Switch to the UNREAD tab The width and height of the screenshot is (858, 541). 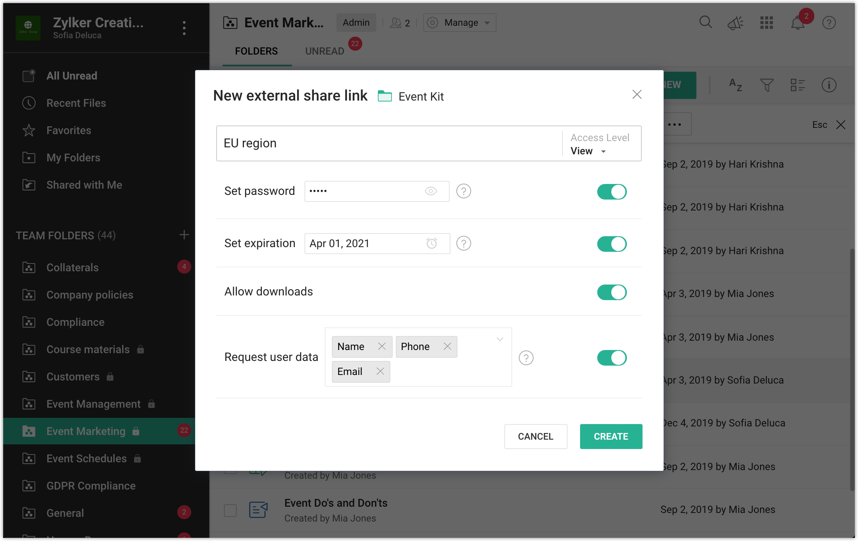coord(324,51)
